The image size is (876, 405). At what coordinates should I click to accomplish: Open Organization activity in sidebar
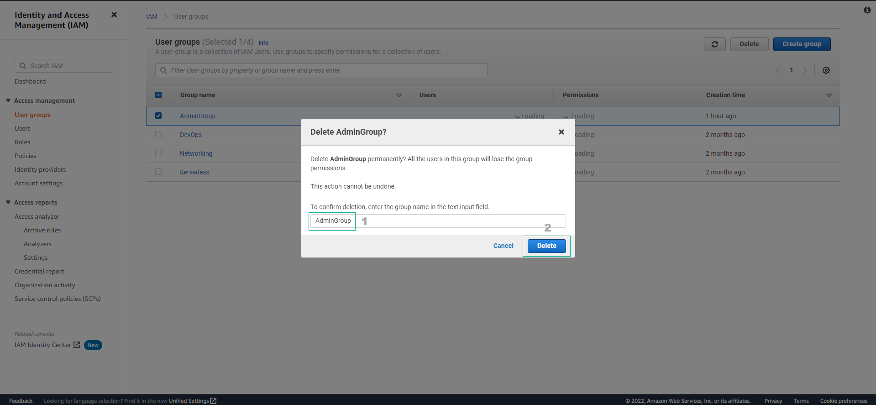[45, 285]
